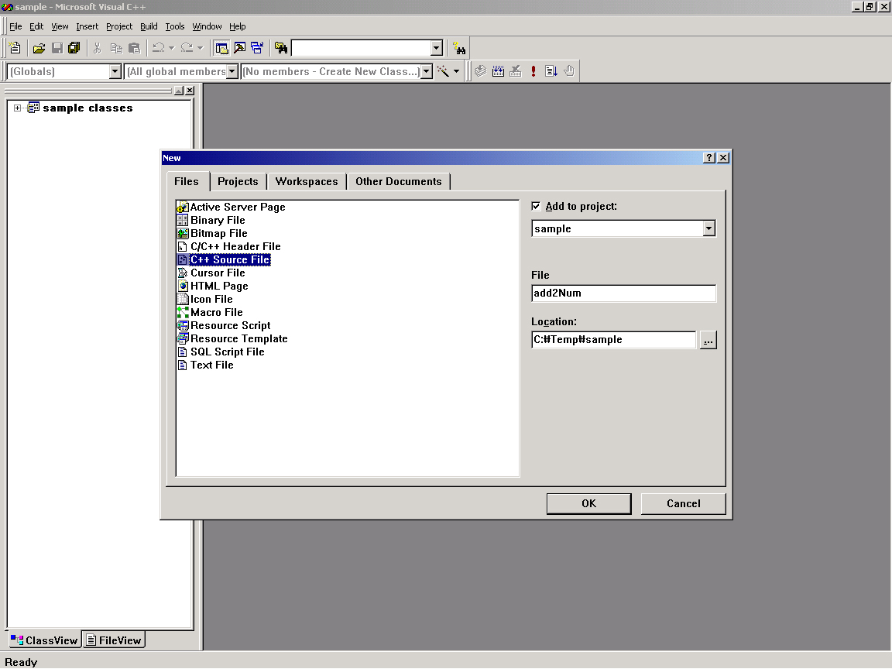Screen dimensions: 892x669
Task: Toggle the Add to project checkbox
Action: point(536,206)
